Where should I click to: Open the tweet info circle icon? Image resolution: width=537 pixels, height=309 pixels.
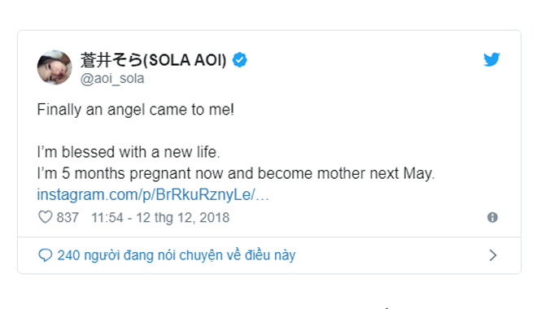point(492,217)
